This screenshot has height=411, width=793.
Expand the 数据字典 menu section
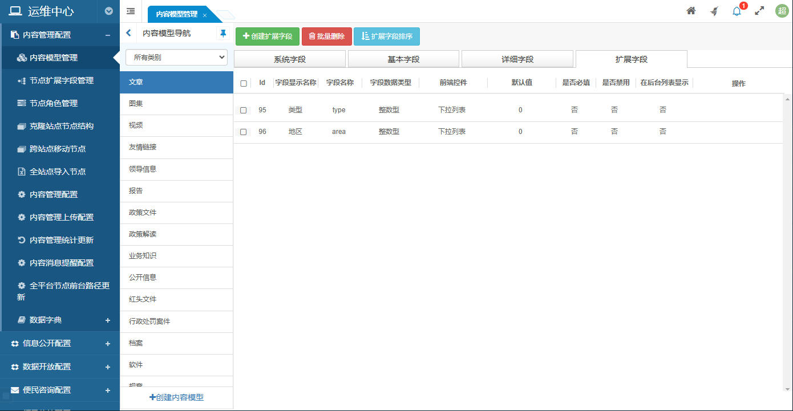tap(108, 320)
